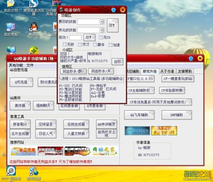Image resolution: width=213 pixels, height=182 pixels.
Task: Open the 易语言培训网 banner
Action: [x=164, y=130]
